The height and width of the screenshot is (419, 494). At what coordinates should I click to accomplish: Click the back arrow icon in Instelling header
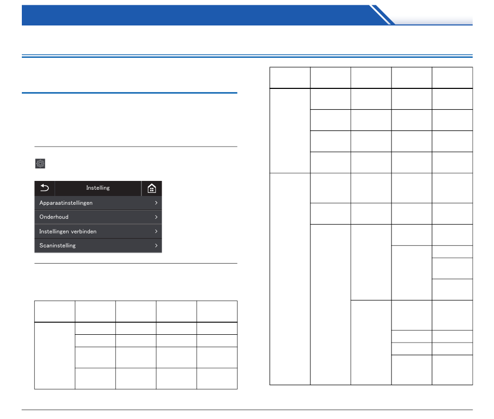pos(45,188)
